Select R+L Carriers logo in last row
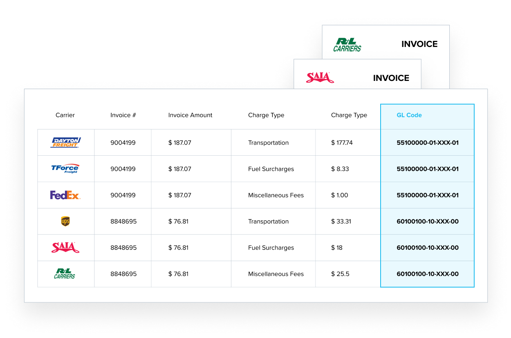Image resolution: width=511 pixels, height=338 pixels. (x=65, y=273)
